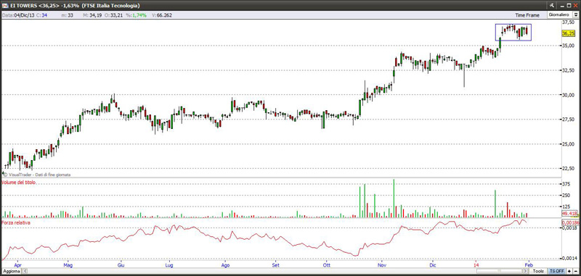The width and height of the screenshot is (581, 276).
Task: Click the red '14' year marker on the time axis
Action: click(x=476, y=265)
